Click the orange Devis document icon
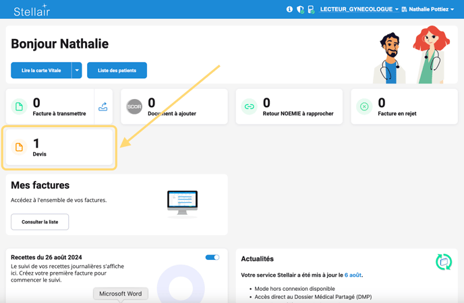Viewport: 464px width, 303px height. point(19,147)
